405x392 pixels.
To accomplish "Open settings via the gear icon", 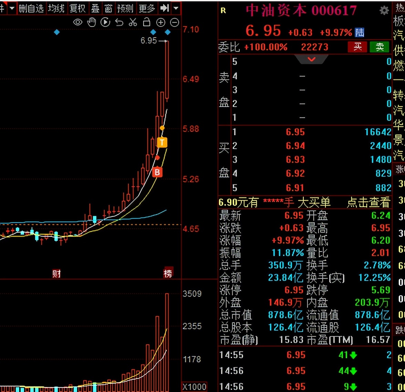I will (384, 11).
